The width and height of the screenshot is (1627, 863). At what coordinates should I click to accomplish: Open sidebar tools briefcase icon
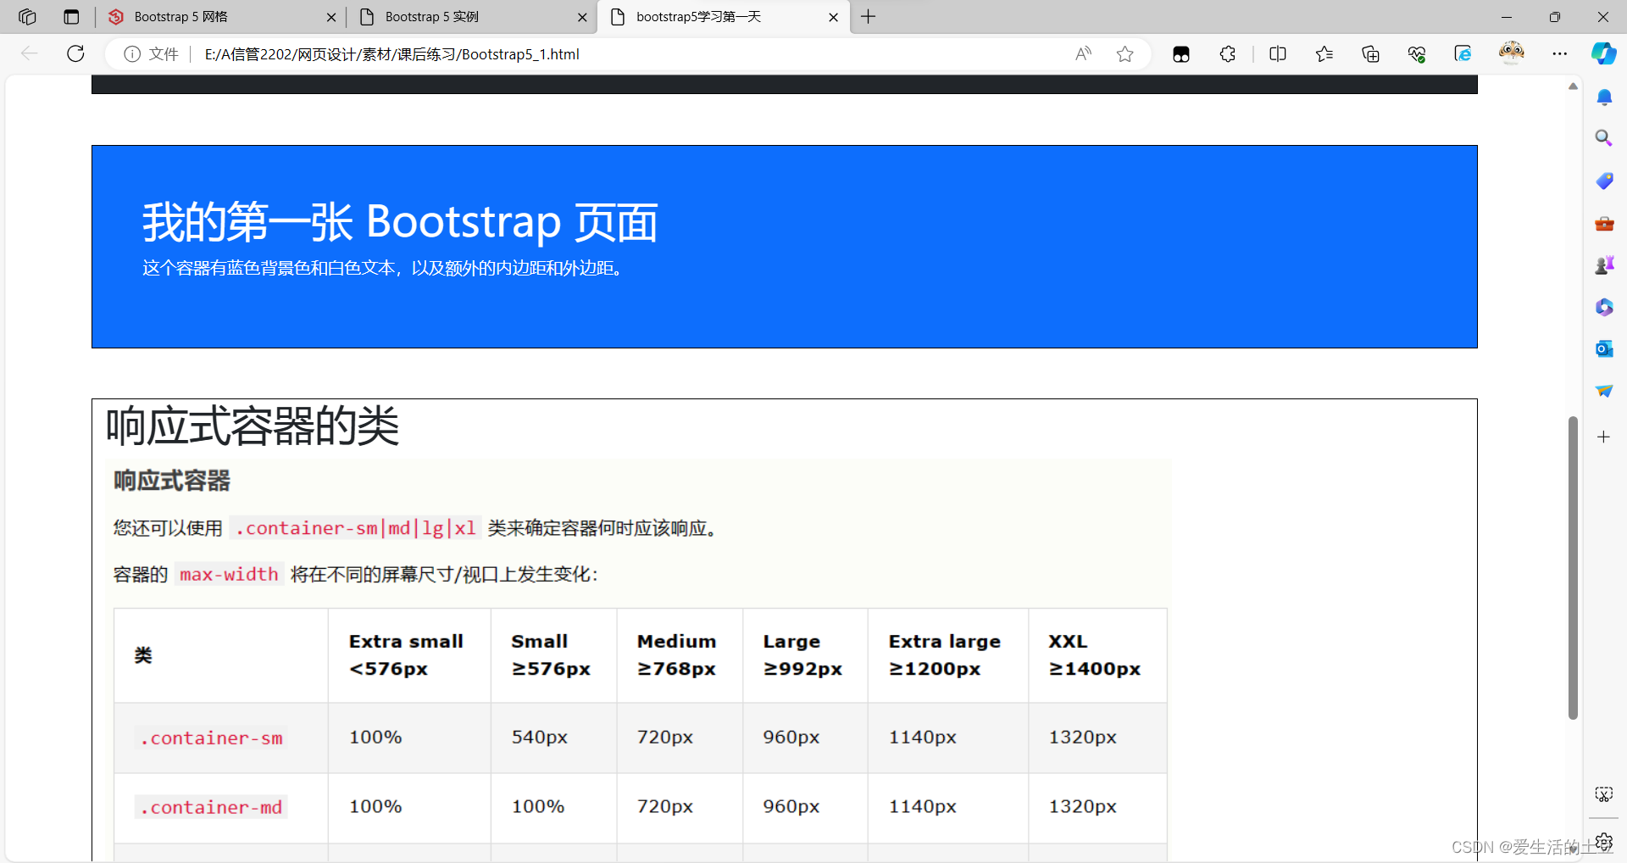tap(1604, 224)
